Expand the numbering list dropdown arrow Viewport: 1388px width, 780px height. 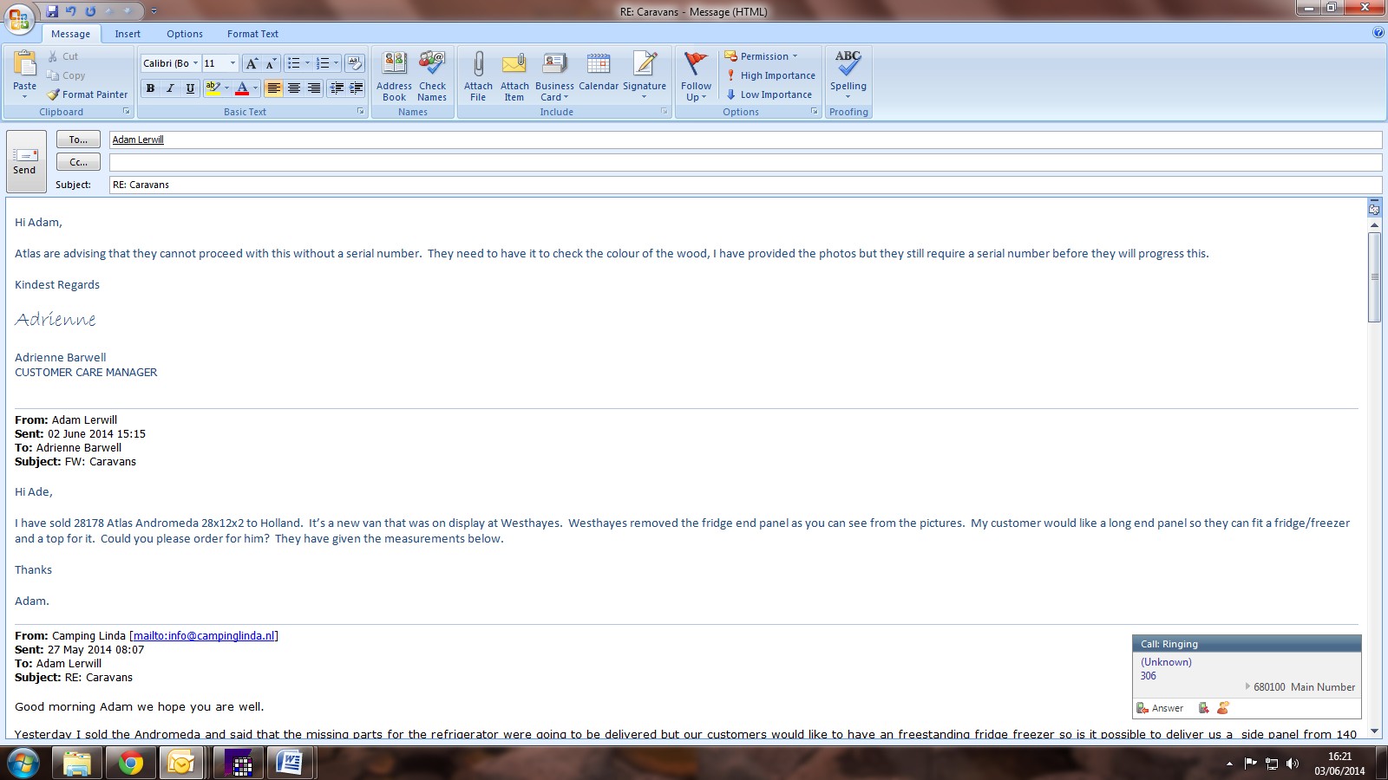(x=336, y=63)
